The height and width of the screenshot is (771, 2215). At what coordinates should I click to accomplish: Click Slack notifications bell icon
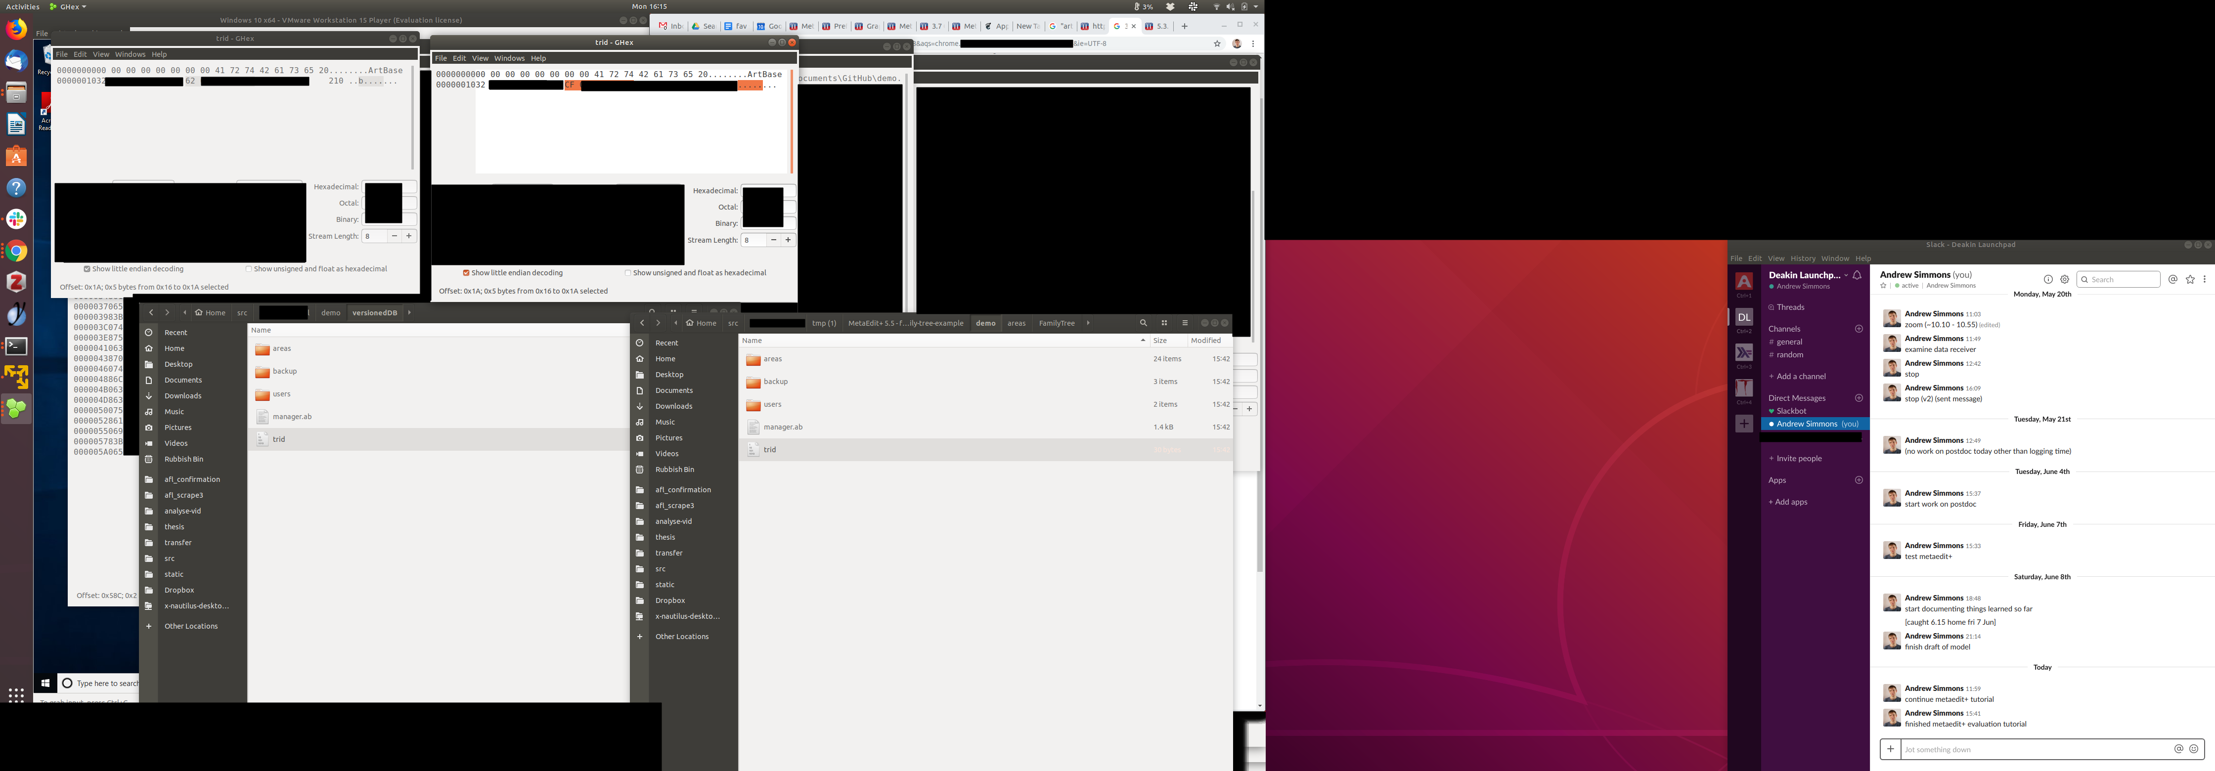point(1858,275)
